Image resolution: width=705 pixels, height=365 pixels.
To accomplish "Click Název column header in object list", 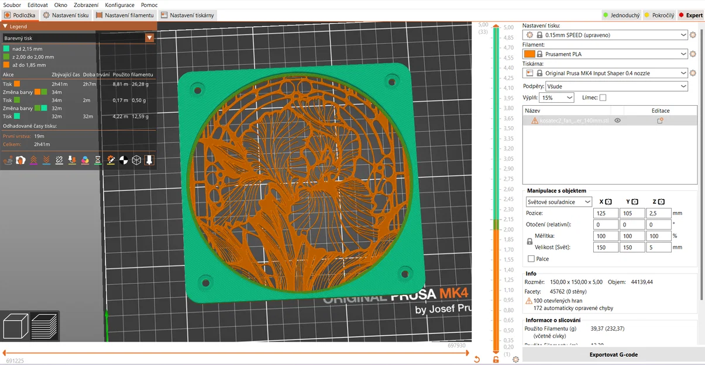I will 566,110.
